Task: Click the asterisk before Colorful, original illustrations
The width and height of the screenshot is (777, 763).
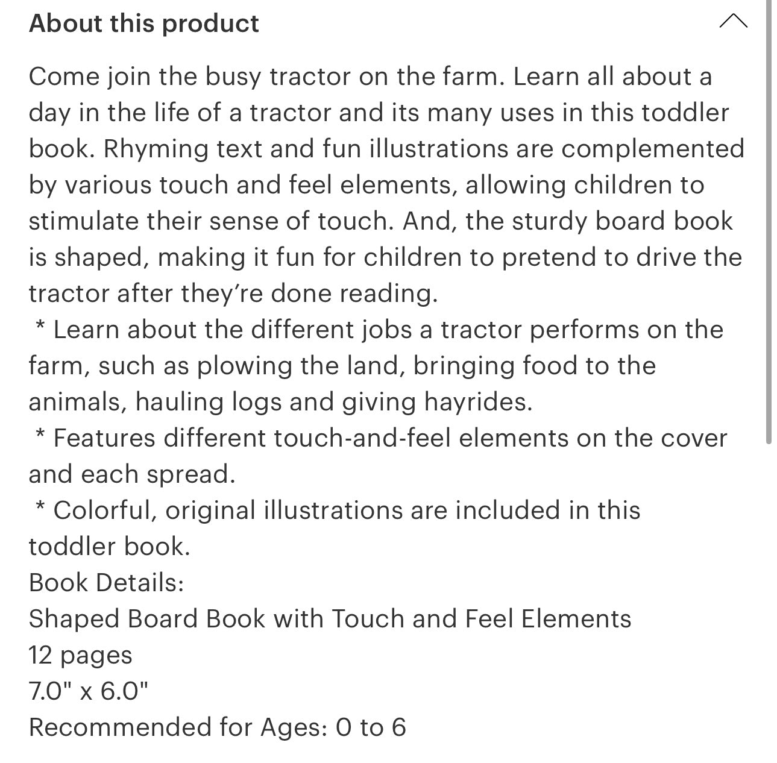Action: (x=40, y=507)
